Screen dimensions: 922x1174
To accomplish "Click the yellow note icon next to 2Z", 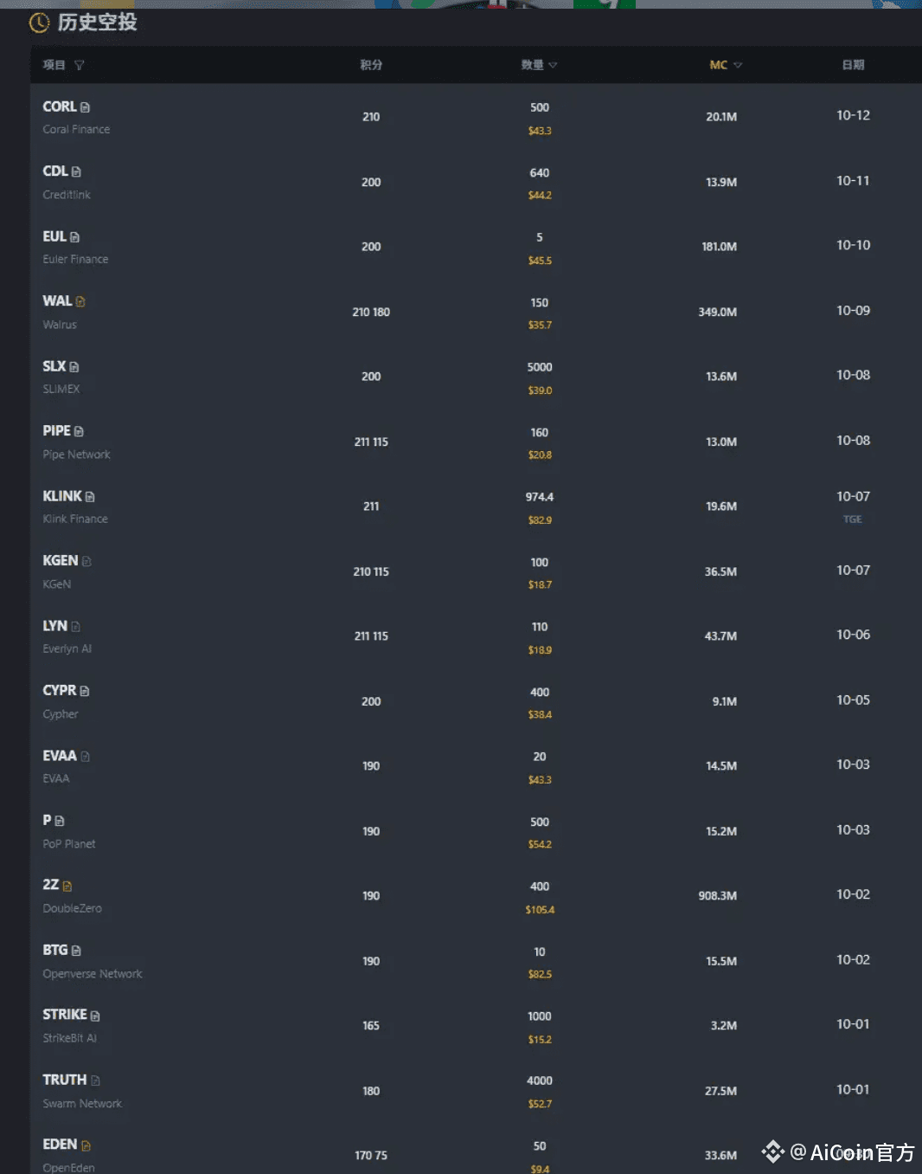I will [67, 886].
